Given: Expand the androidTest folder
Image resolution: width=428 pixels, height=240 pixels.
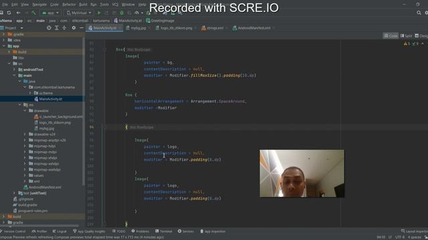Looking at the screenshot, I should (x=15, y=69).
